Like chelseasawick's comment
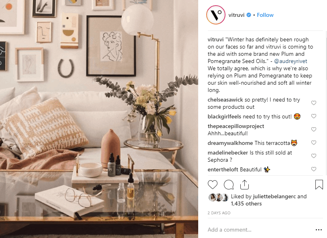The width and height of the screenshot is (327, 238). [314, 103]
